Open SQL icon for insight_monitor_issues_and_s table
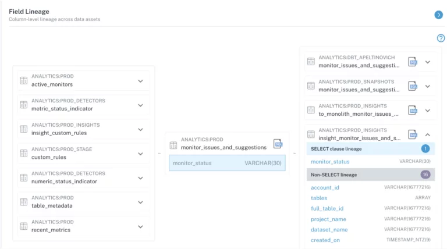Screen dimensions: 447x249 413,134
